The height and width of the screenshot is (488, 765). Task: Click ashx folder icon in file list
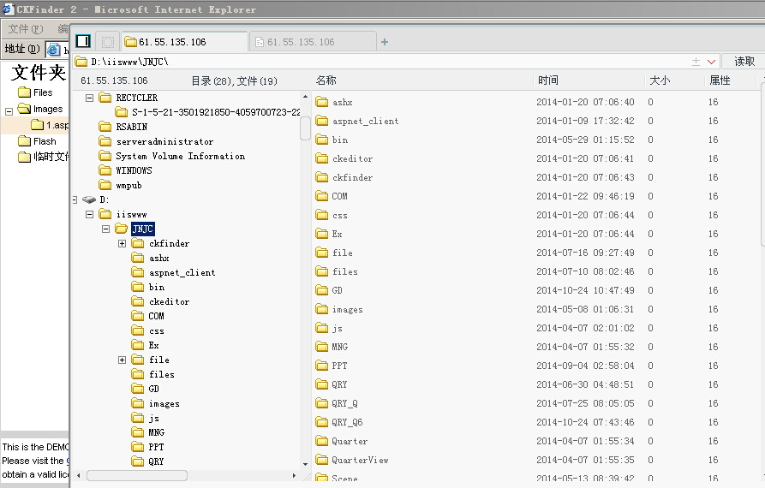321,102
